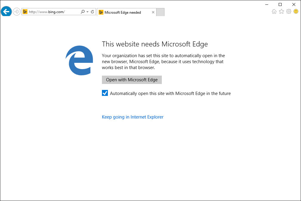
Task: Close the Microsoft Edge needed tab
Action: coord(153,12)
